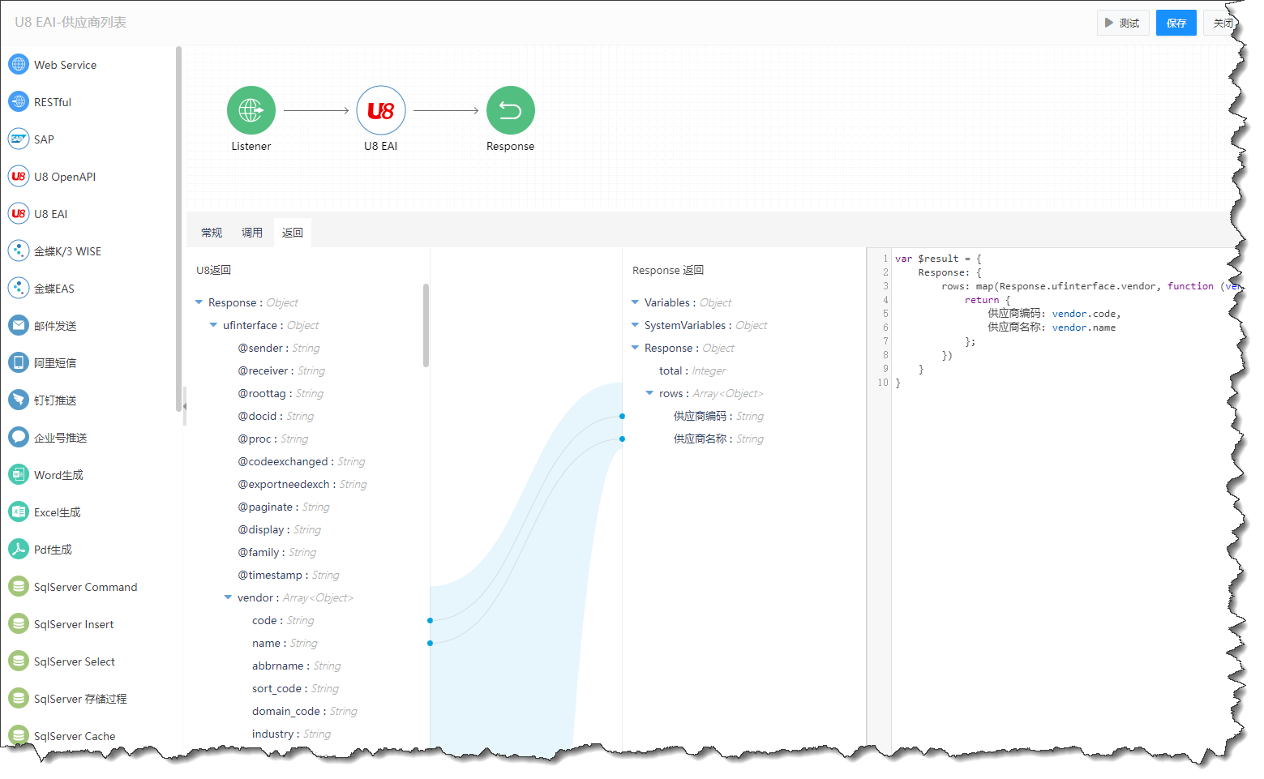Click the connector list vertical scrollbar
1264x779 pixels.
pyautogui.click(x=178, y=229)
